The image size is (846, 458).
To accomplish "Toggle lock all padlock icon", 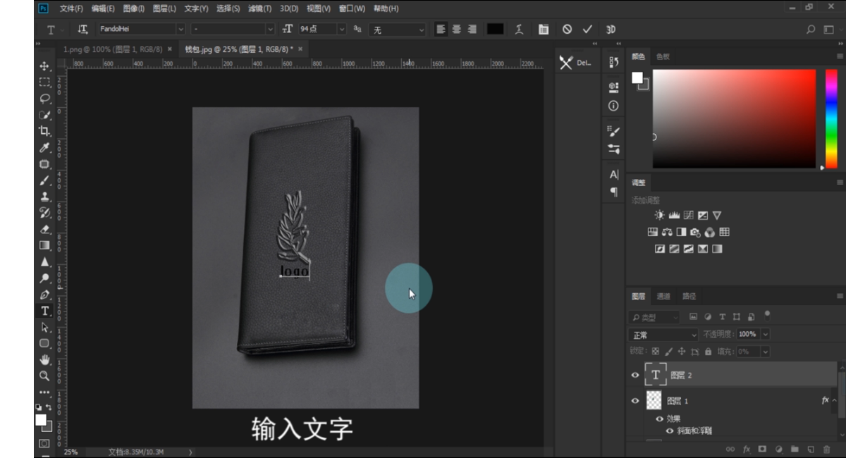I will (707, 351).
